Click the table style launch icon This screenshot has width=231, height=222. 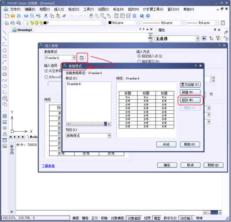(x=82, y=58)
